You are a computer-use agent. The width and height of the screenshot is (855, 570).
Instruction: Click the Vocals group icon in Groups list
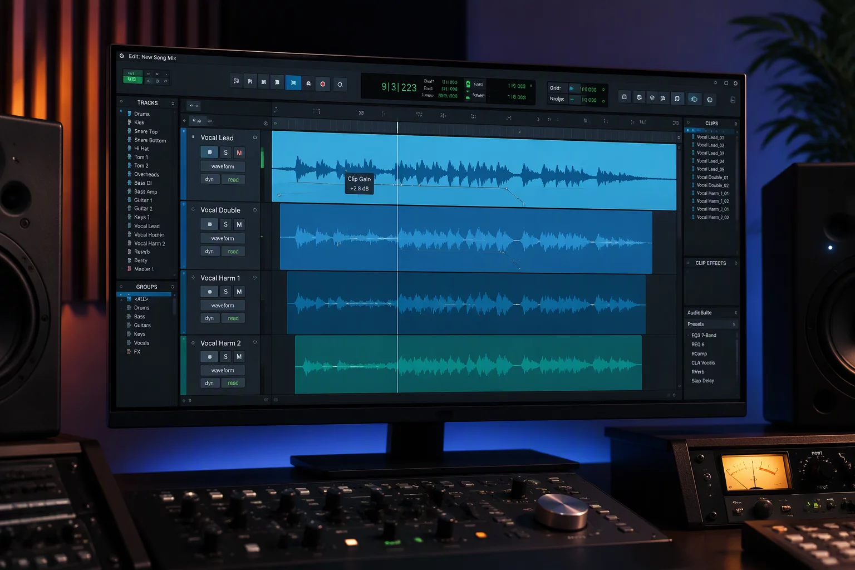129,343
